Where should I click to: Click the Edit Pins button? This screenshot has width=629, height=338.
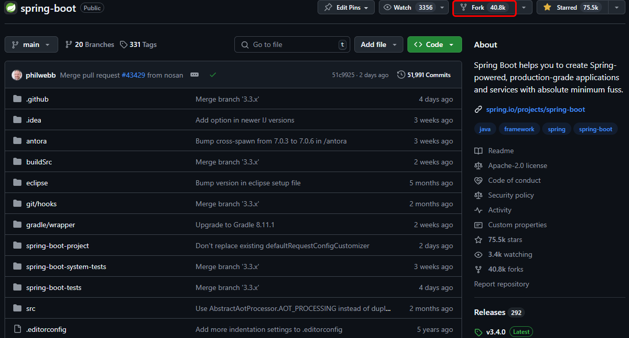coord(346,7)
